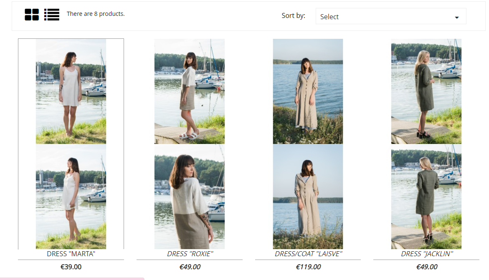Open the Dress "Marta" product link

tap(71, 254)
